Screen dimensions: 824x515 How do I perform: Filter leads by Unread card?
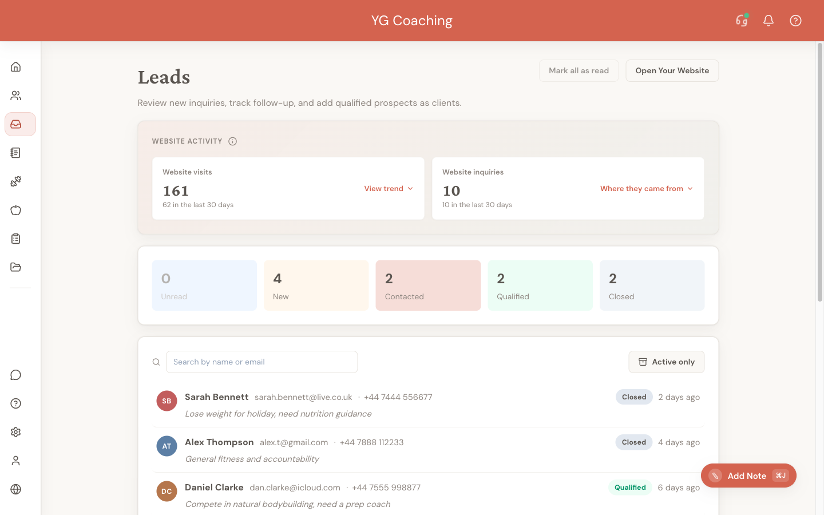(204, 286)
